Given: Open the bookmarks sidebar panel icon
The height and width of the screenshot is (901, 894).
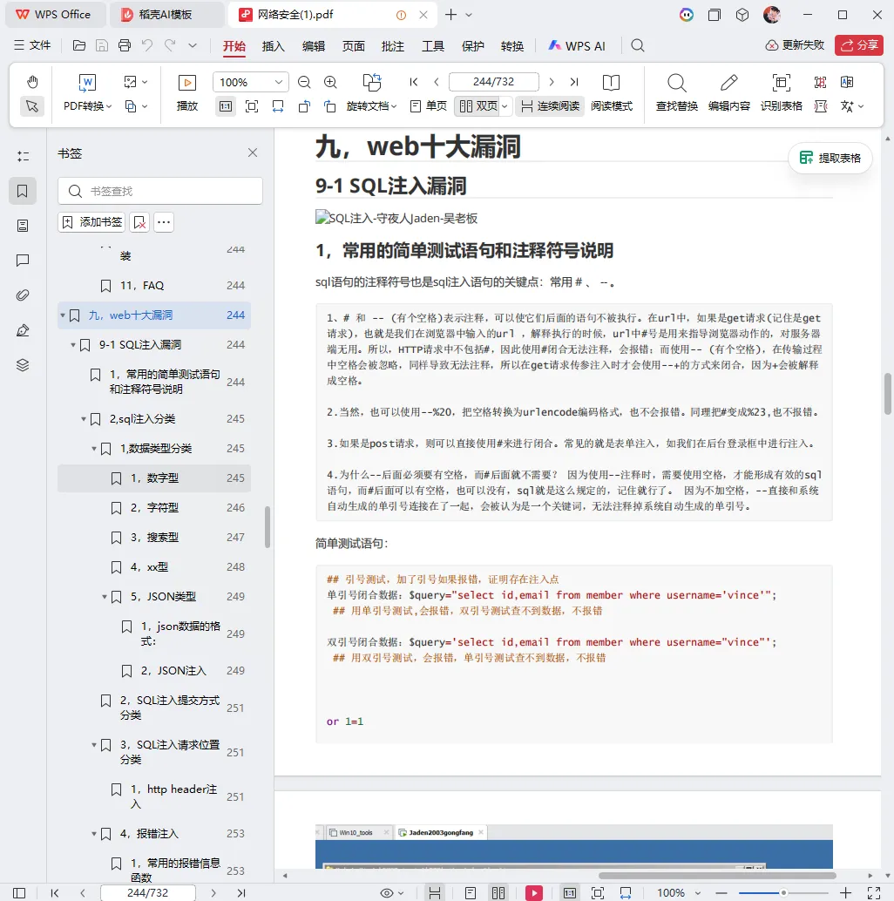Looking at the screenshot, I should click(23, 191).
